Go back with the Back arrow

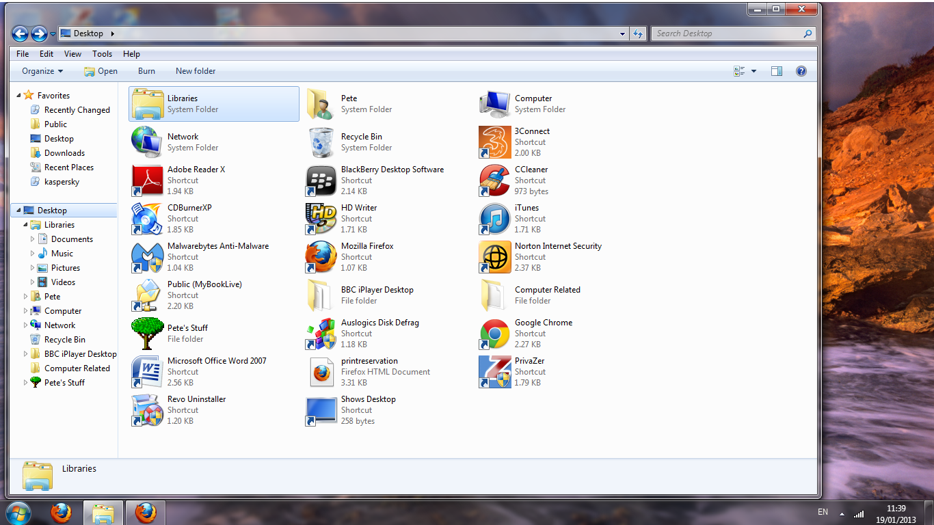21,33
